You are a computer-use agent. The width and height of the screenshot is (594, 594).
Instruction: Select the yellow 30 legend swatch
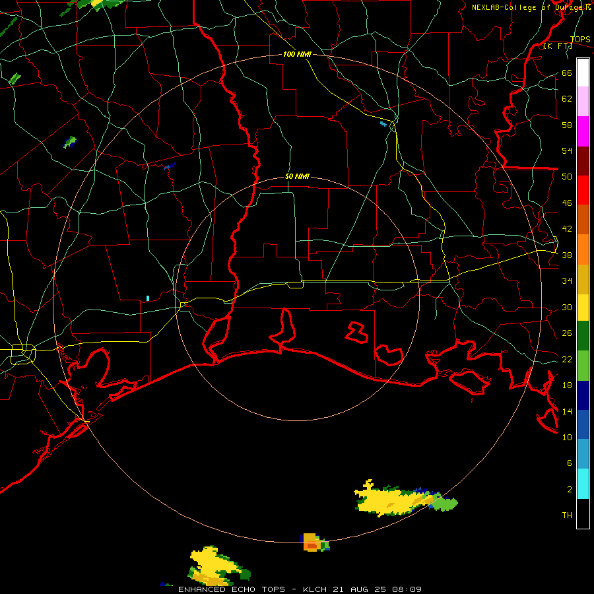(583, 307)
